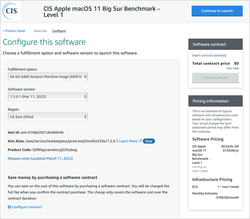Click the CIS logo
This screenshot has width=250, height=219.
click(12, 11)
